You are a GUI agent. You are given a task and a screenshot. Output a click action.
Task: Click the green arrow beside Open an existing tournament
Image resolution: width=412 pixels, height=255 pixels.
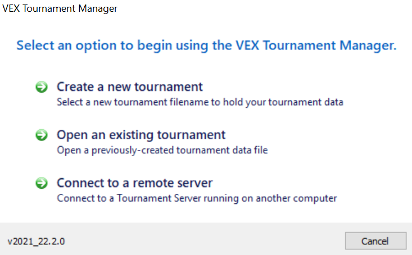tap(41, 135)
